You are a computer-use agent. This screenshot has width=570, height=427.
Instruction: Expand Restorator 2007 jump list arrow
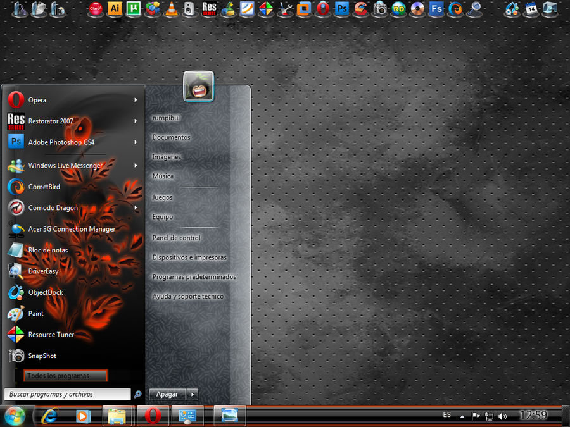point(136,121)
